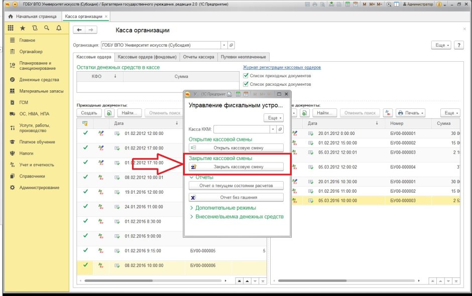Screen dimensions: 472x296
Task: Click Создать in incoming documents
Action: (x=89, y=113)
